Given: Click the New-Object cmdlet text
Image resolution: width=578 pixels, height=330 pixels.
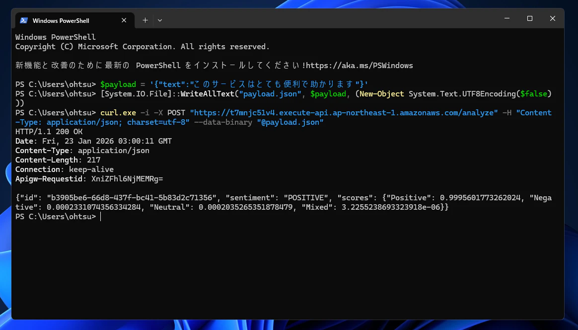Looking at the screenshot, I should [381, 94].
